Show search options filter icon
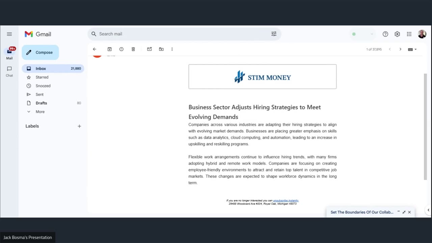The width and height of the screenshot is (432, 243). point(274,34)
